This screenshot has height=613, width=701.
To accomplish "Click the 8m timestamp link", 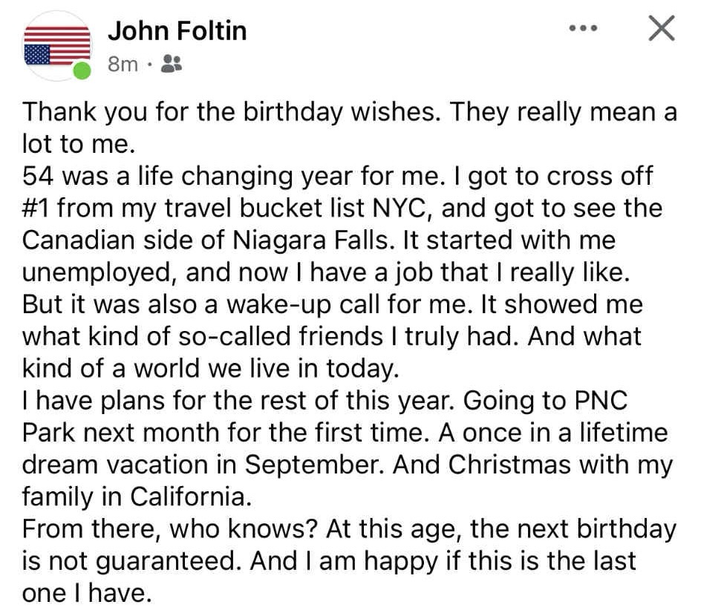I will [x=123, y=64].
